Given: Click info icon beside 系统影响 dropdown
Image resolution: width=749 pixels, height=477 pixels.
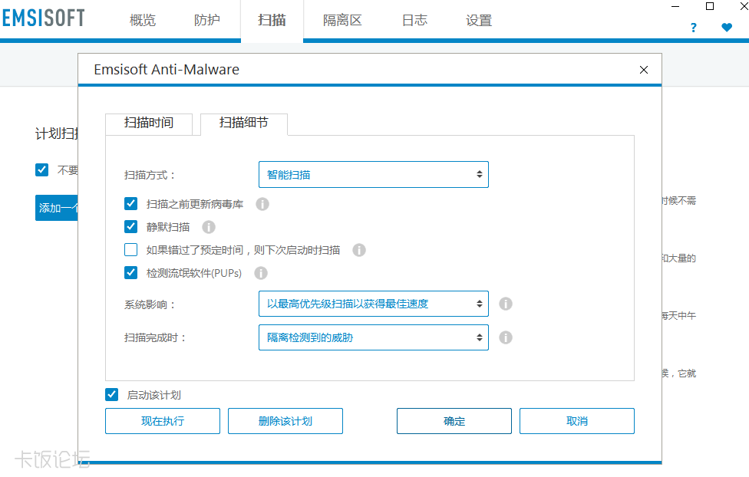Looking at the screenshot, I should pos(506,304).
